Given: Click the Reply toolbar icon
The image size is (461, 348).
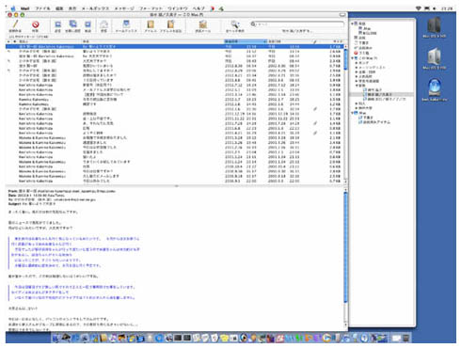Looking at the screenshot, I should (x=58, y=24).
